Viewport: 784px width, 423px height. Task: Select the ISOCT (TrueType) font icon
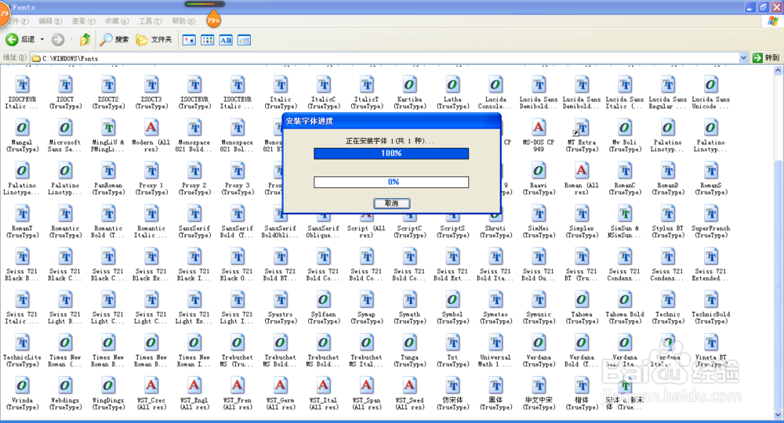coord(65,85)
